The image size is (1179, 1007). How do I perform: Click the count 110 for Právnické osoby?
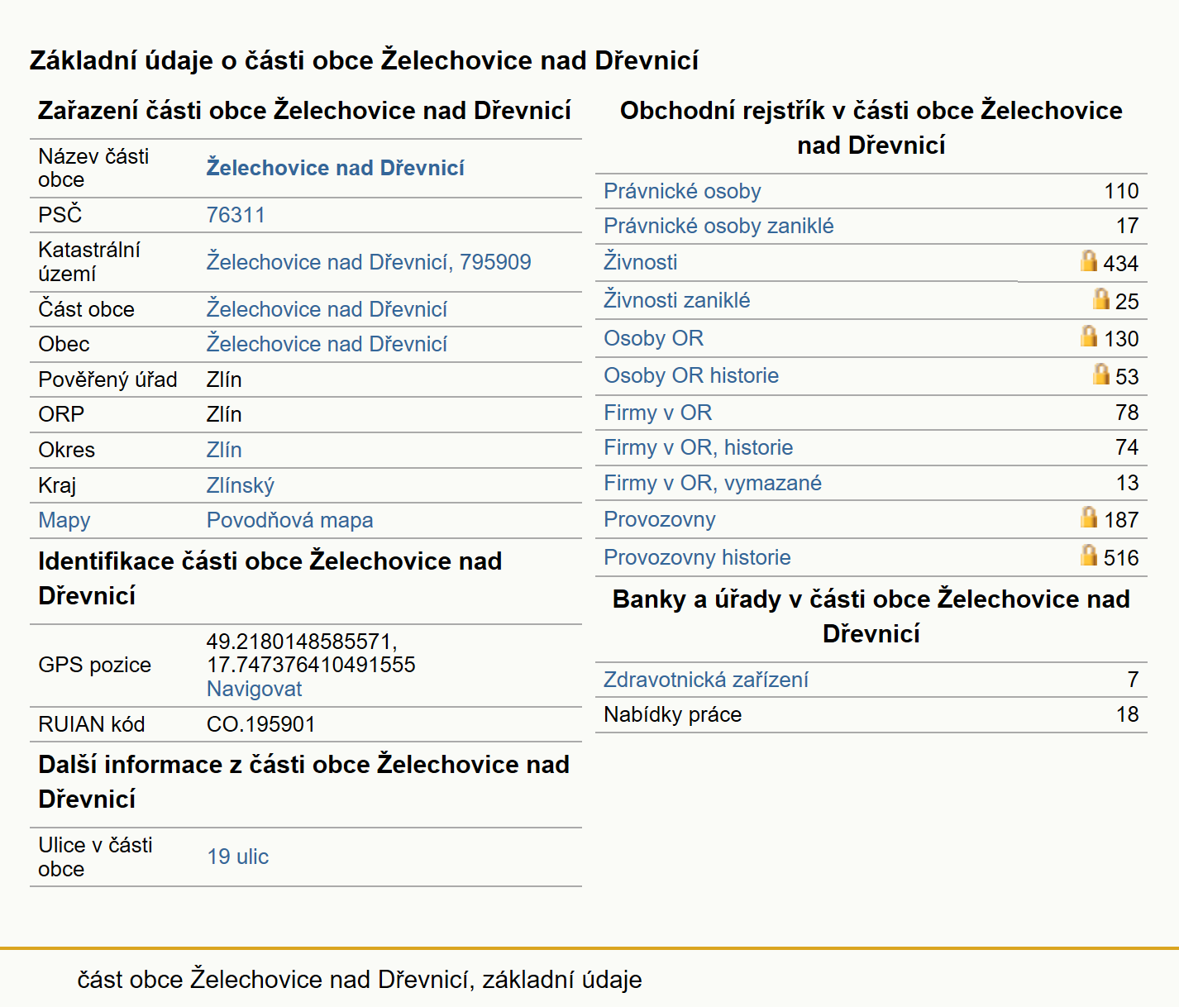click(1121, 191)
